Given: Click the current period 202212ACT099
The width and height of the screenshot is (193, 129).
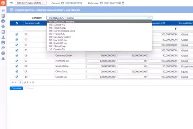Looking at the screenshot, I should point(74,3).
